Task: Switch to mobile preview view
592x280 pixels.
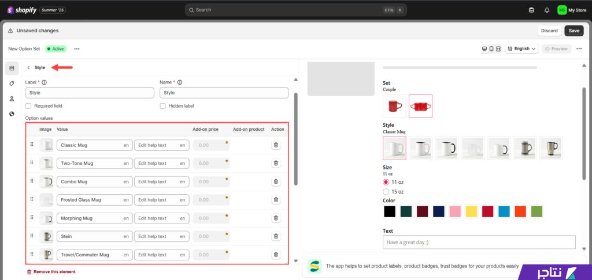Action: (491, 49)
